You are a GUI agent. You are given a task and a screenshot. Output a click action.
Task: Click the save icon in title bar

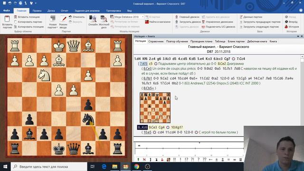[x=4, y=3]
